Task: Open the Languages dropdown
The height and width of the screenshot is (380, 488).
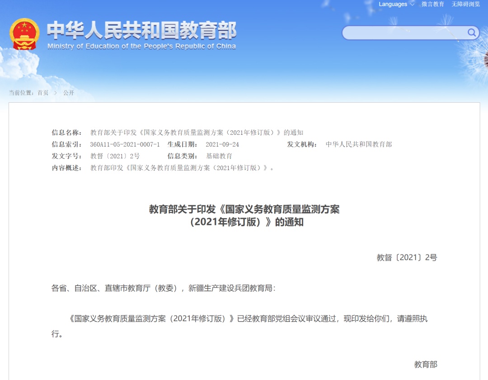Action: [396, 4]
